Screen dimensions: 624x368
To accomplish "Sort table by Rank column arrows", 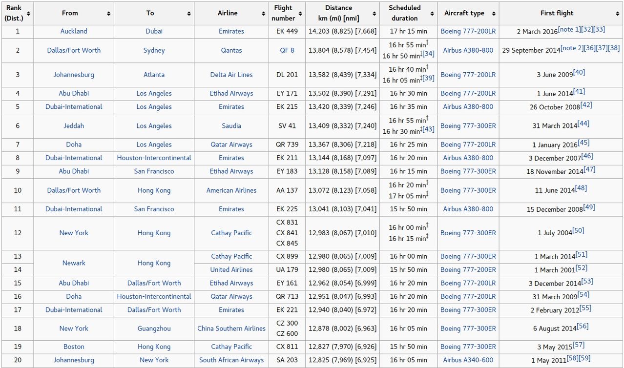I will click(x=29, y=14).
